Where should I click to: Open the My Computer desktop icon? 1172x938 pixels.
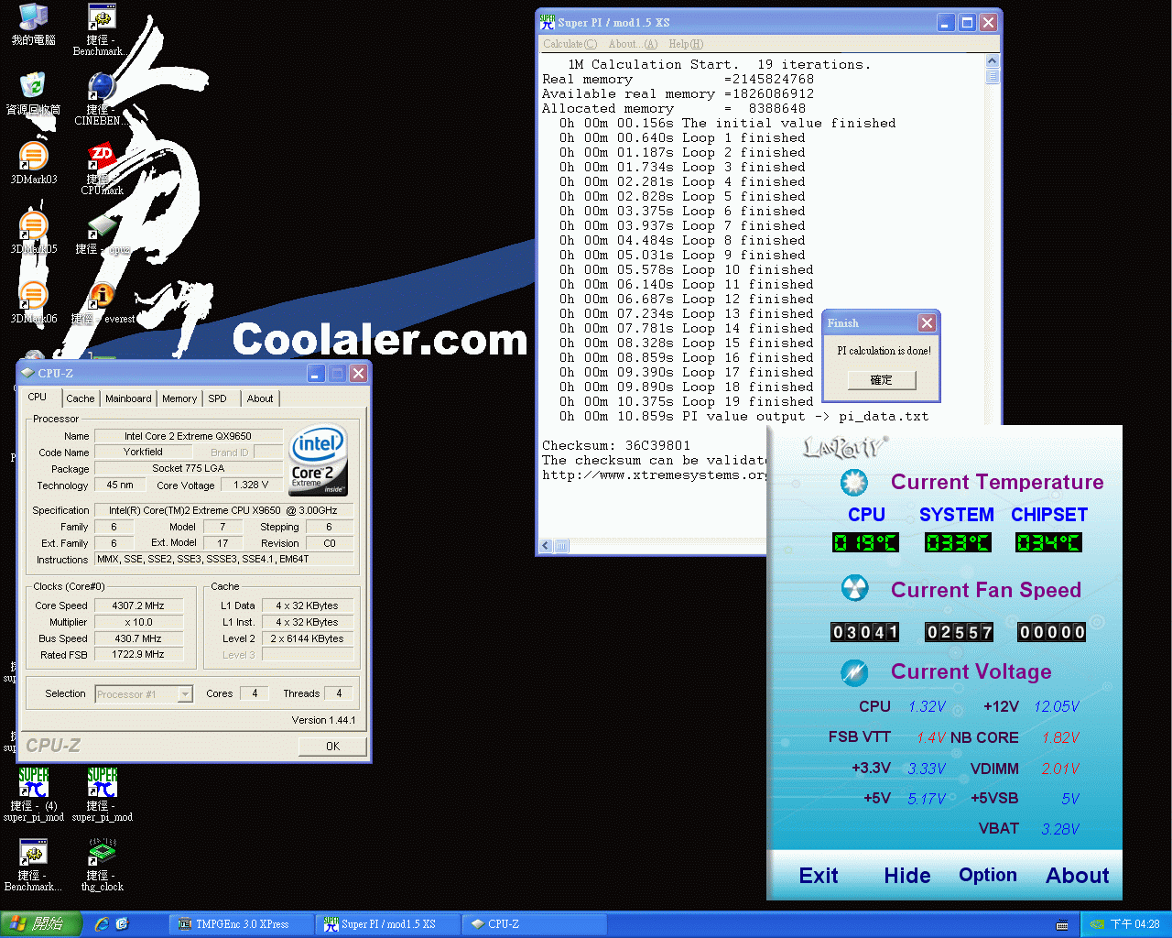click(x=33, y=24)
